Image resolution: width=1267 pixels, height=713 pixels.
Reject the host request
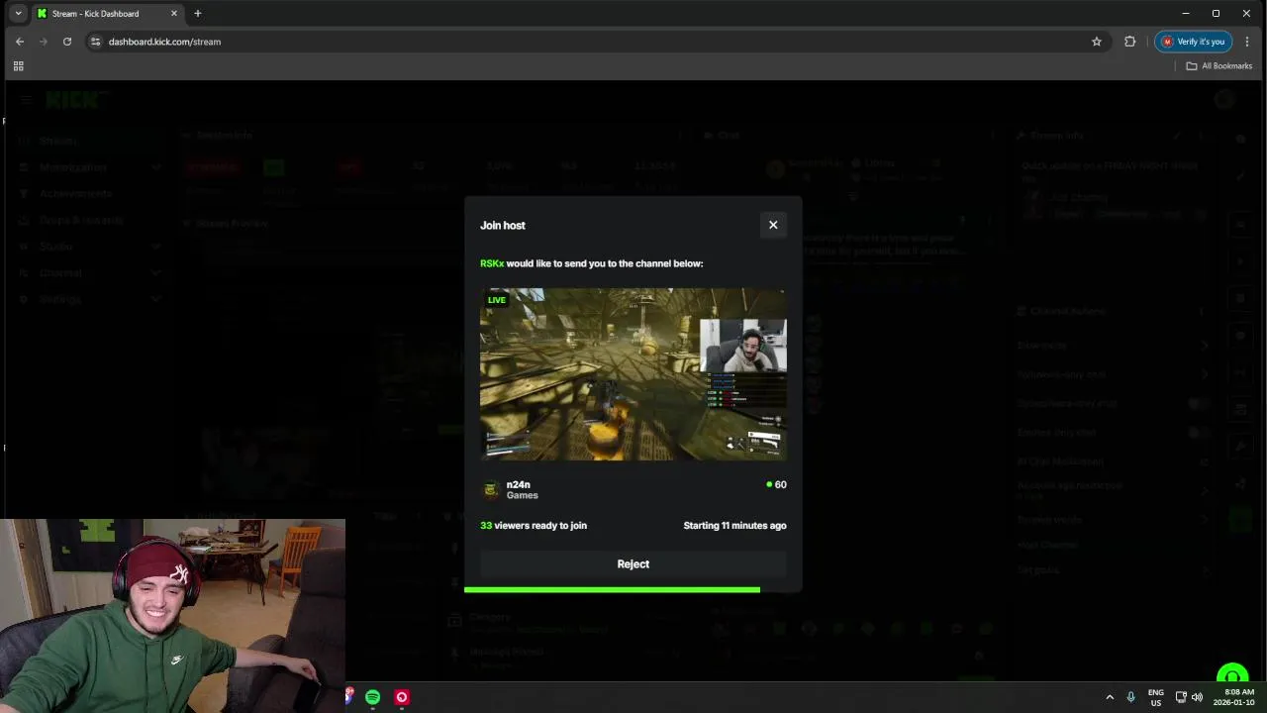coord(633,564)
